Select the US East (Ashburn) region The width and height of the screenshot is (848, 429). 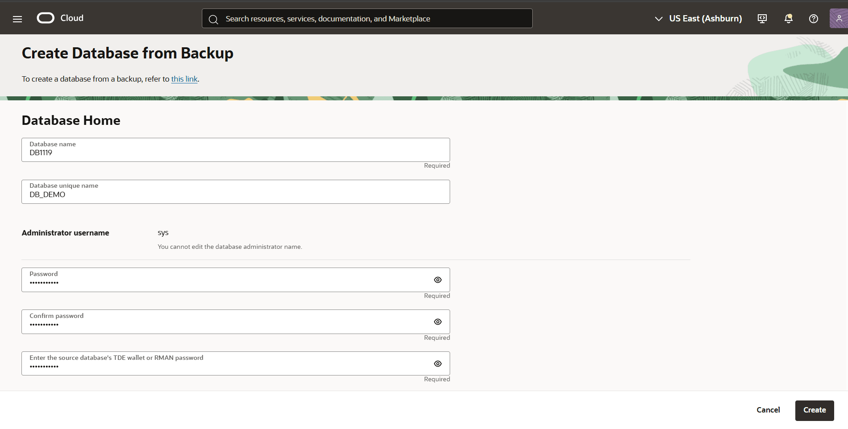(705, 18)
